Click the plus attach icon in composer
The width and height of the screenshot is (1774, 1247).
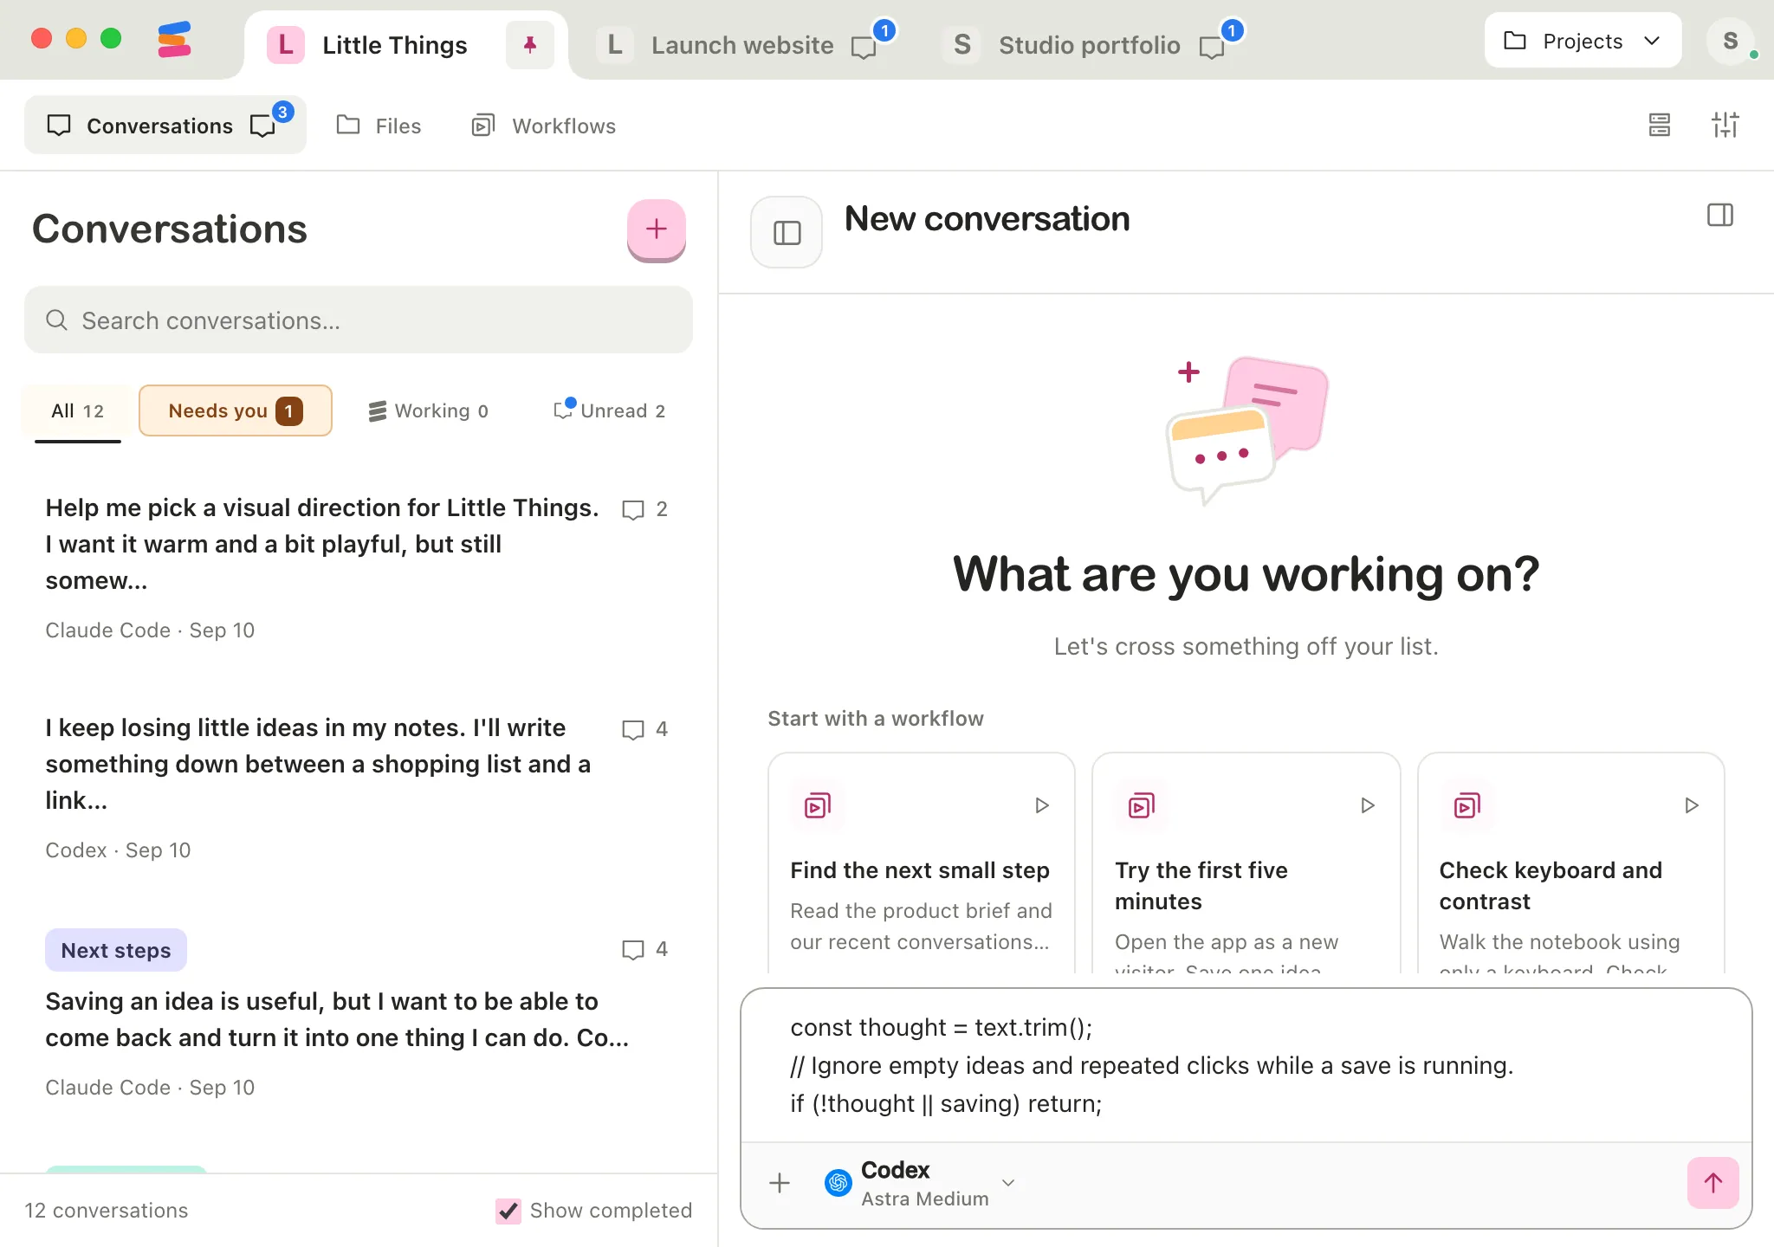pos(780,1183)
